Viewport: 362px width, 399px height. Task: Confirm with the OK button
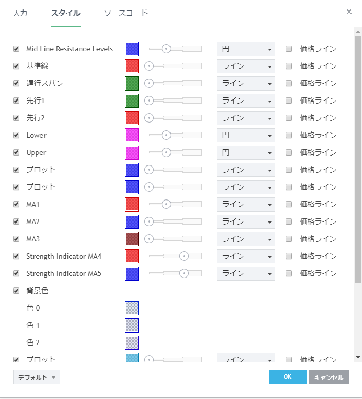pos(287,377)
